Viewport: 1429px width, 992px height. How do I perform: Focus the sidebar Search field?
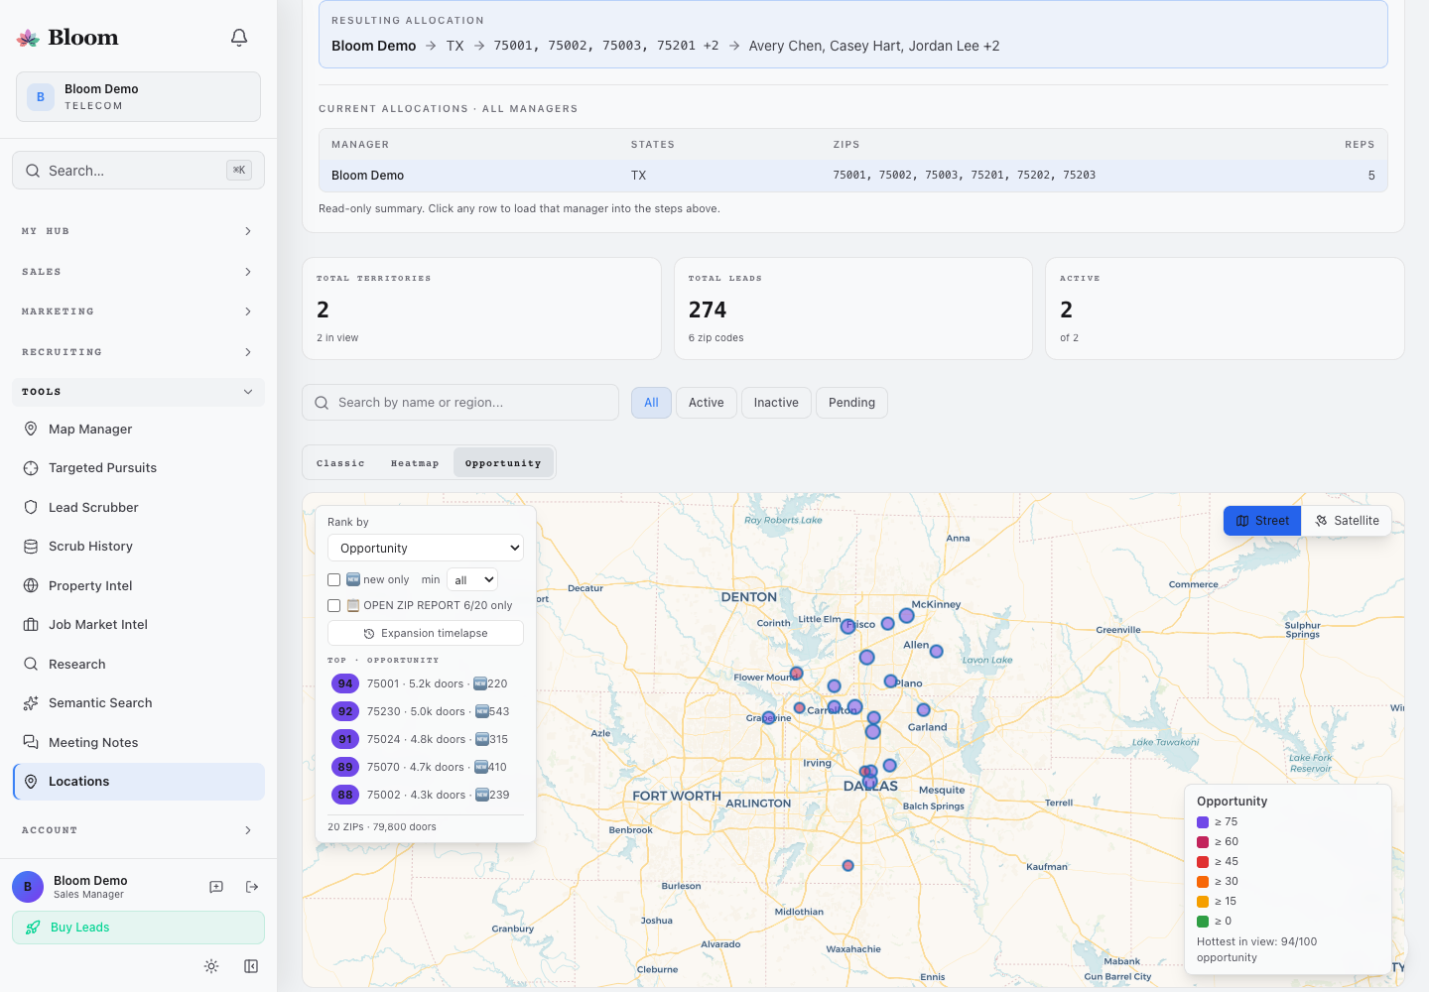click(x=138, y=171)
